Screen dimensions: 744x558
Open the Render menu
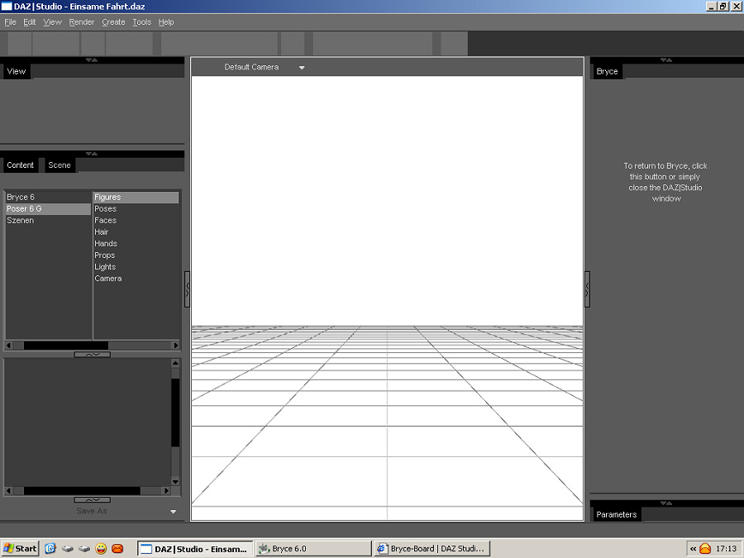click(82, 22)
